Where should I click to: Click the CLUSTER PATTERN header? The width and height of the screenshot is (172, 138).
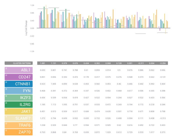(x=18, y=63)
